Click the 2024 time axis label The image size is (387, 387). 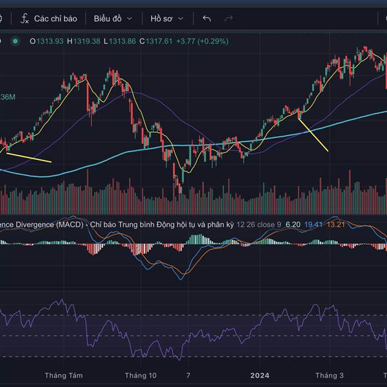pos(260,375)
